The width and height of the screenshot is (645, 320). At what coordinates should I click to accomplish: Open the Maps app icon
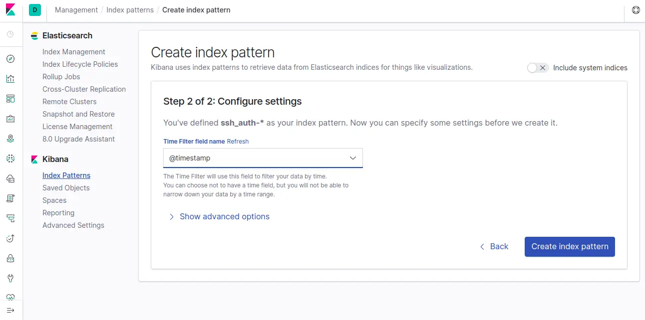(x=10, y=139)
